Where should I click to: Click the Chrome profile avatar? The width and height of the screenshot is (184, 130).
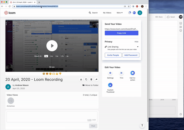(x=142, y=6)
